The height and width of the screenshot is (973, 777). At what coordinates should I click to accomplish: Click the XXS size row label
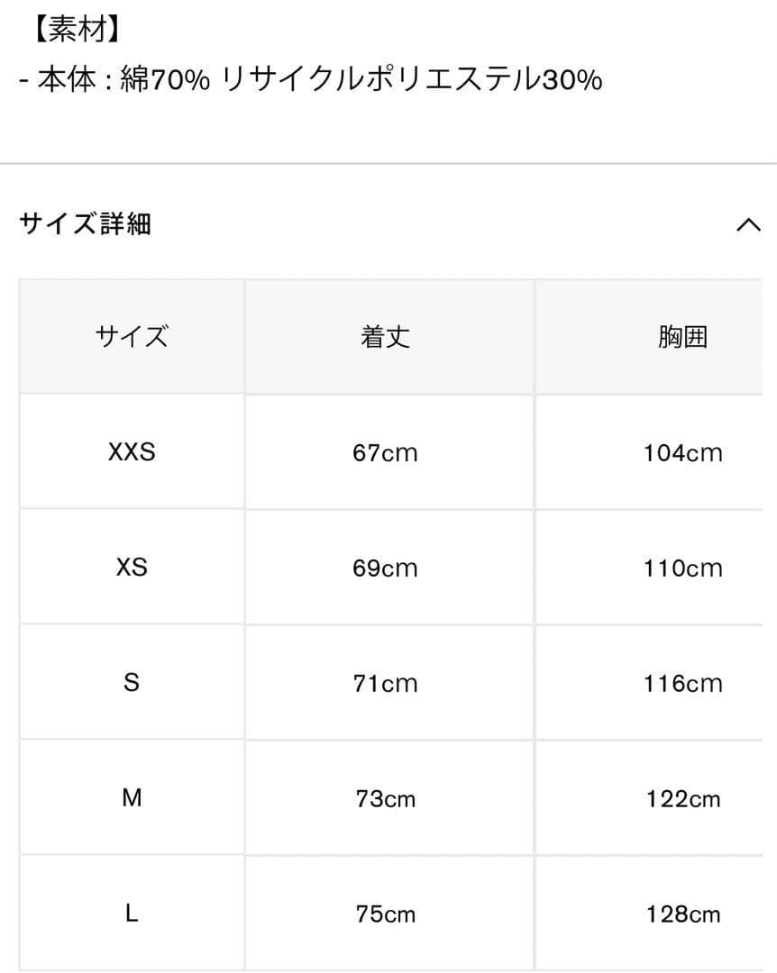tap(131, 451)
